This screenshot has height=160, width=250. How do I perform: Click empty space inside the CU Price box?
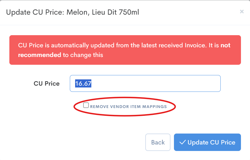171,83
